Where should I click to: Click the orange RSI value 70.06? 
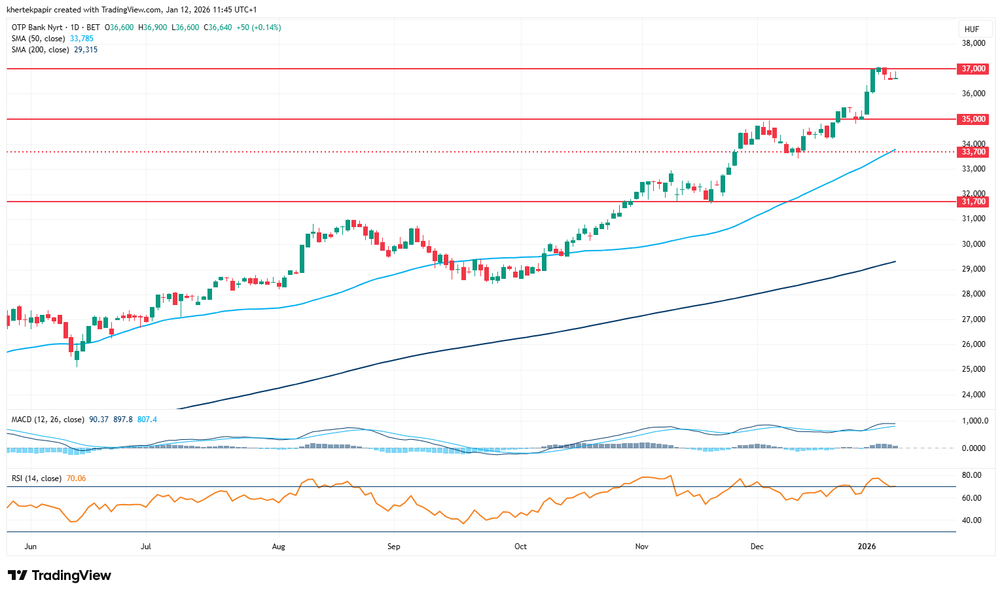point(76,478)
